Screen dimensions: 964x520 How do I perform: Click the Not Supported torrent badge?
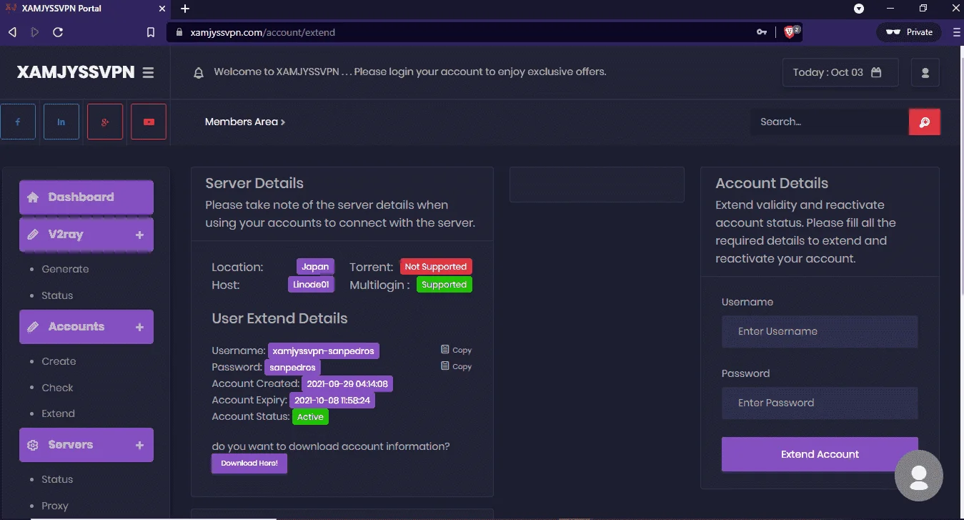tap(436, 267)
